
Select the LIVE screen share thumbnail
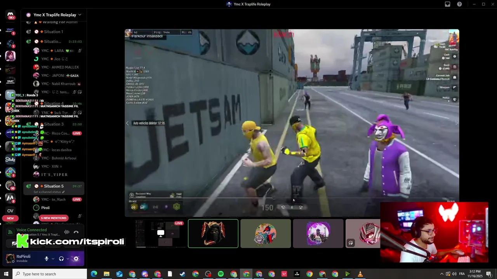(160, 233)
